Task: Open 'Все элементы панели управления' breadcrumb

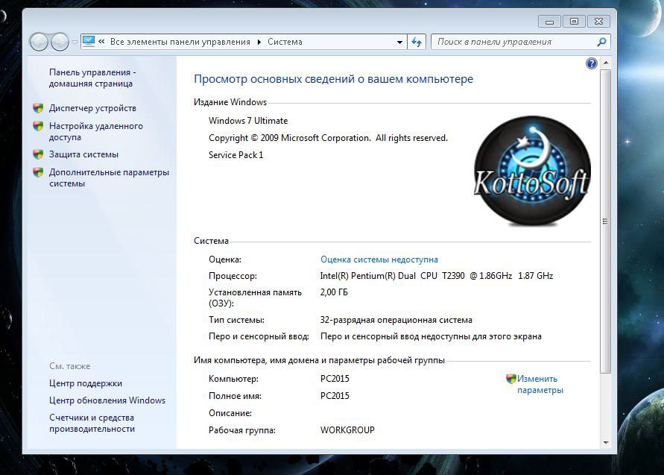Action: pos(180,42)
